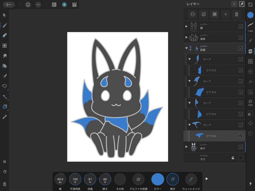Image resolution: width=255 pixels, height=191 pixels.
Task: Add a new layer with plus icon
Action: pyautogui.click(x=226, y=14)
